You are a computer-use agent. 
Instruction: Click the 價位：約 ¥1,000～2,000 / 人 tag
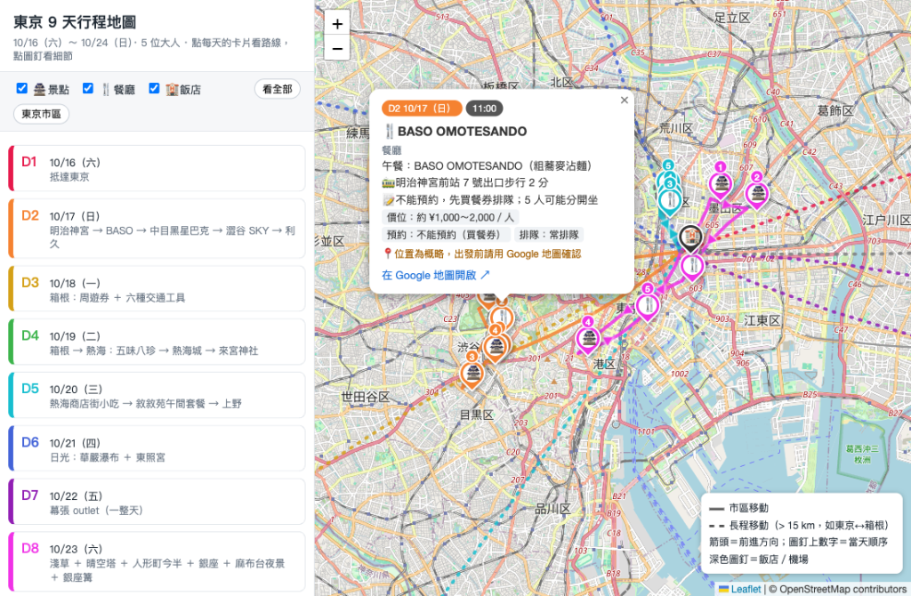pos(450,217)
